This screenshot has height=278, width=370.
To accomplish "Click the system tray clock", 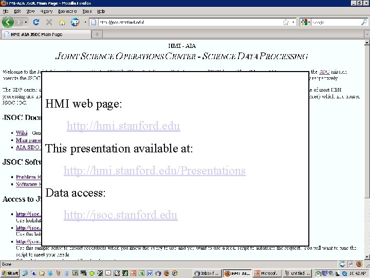I will [358, 273].
